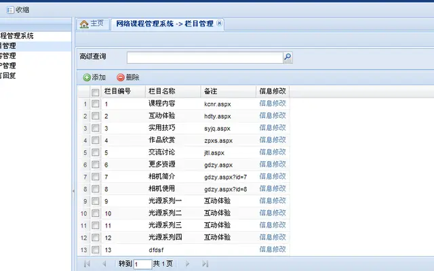The width and height of the screenshot is (434, 271).
Task: Click the 转到 page number field
Action: (x=142, y=264)
